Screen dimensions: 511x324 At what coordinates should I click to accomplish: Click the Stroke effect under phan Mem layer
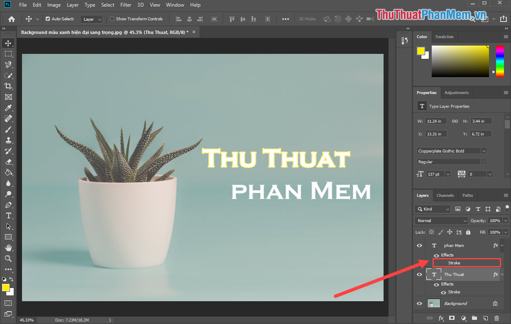click(454, 263)
